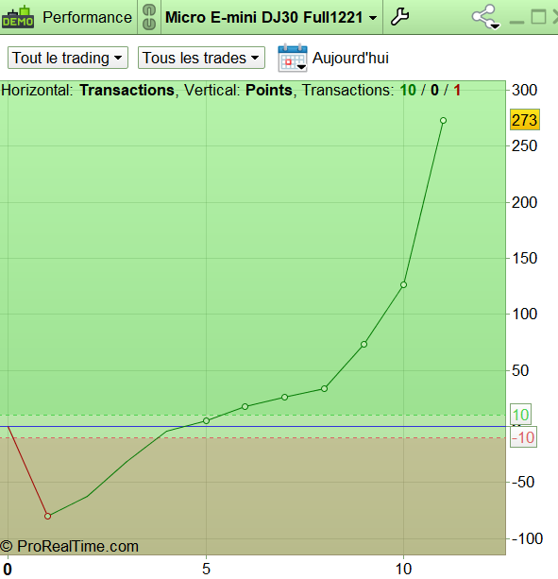This screenshot has height=579, width=558.
Task: Select the data point at transaction 5
Action: pyautogui.click(x=206, y=420)
